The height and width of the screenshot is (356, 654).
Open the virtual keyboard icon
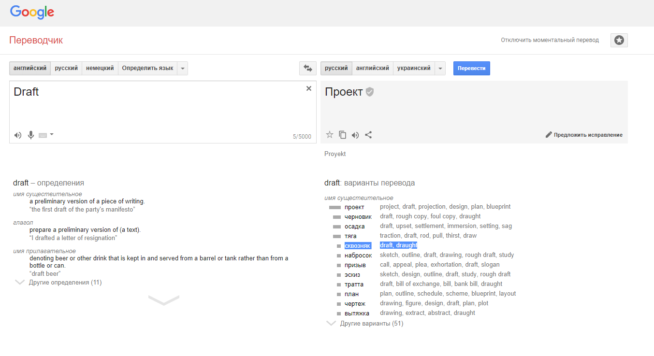point(46,135)
